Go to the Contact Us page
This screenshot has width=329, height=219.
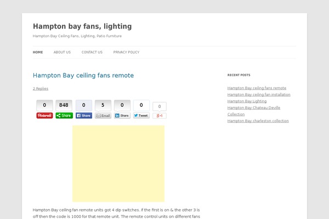[92, 52]
